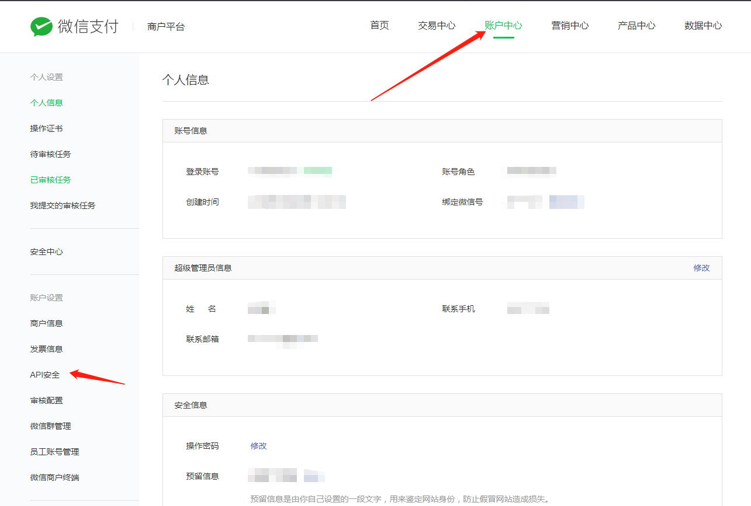
Task: Open the 安全中心 section
Action: [46, 252]
